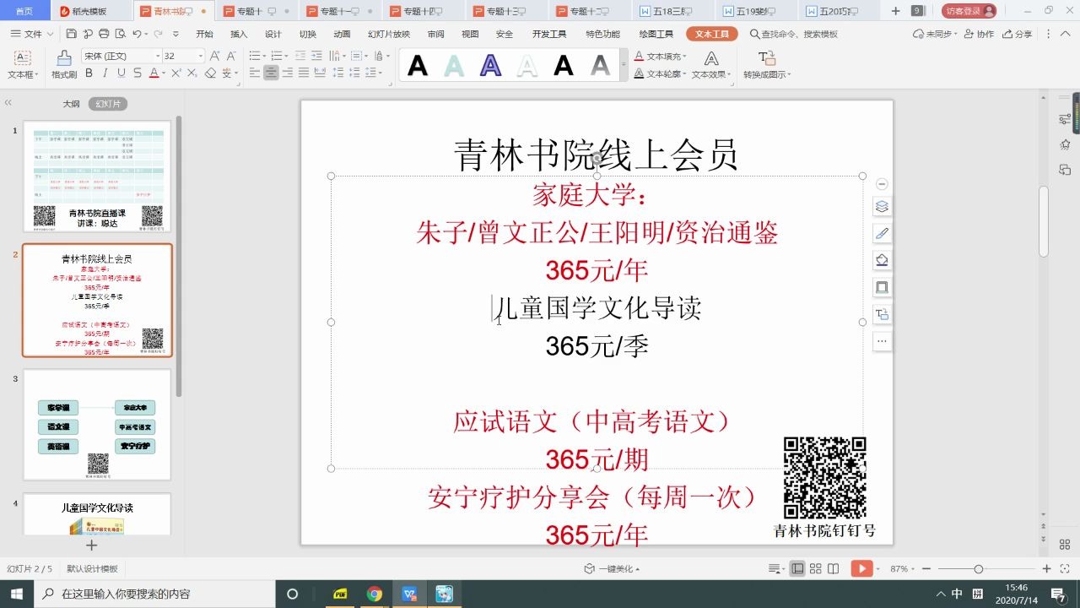The image size is (1080, 608).
Task: Click 未同步 sync status button
Action: 937,34
